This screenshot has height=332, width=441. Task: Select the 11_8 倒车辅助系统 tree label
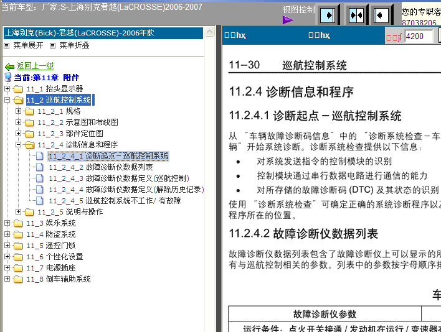click(59, 279)
